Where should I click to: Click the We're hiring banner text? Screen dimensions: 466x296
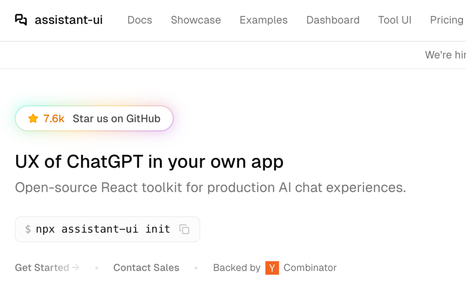point(445,55)
